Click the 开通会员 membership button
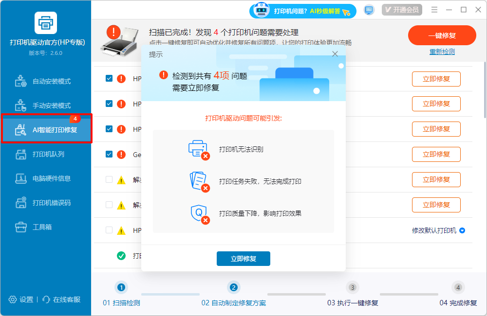 (x=402, y=9)
